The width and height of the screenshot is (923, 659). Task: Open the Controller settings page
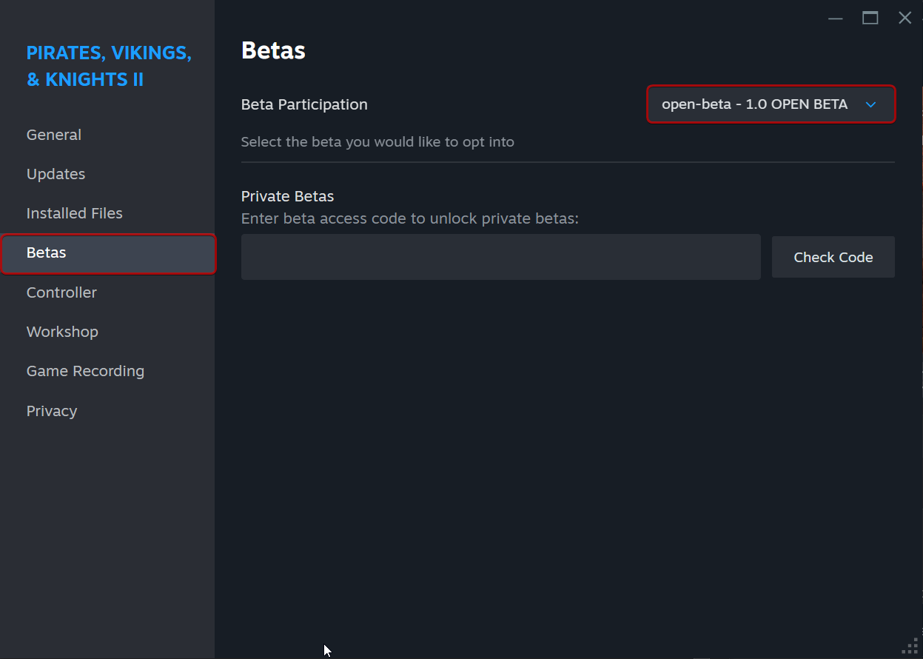tap(61, 292)
